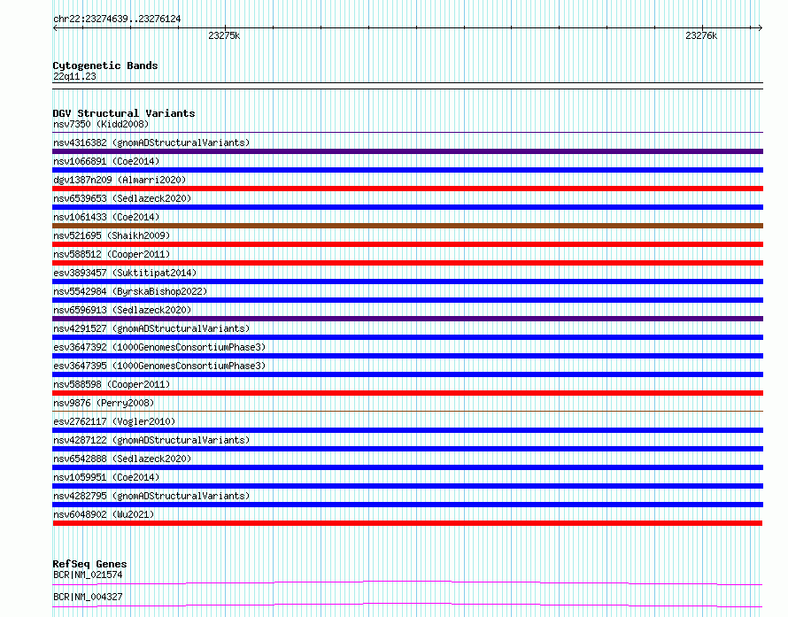Select the blue bar for nsv4282795

click(x=407, y=505)
